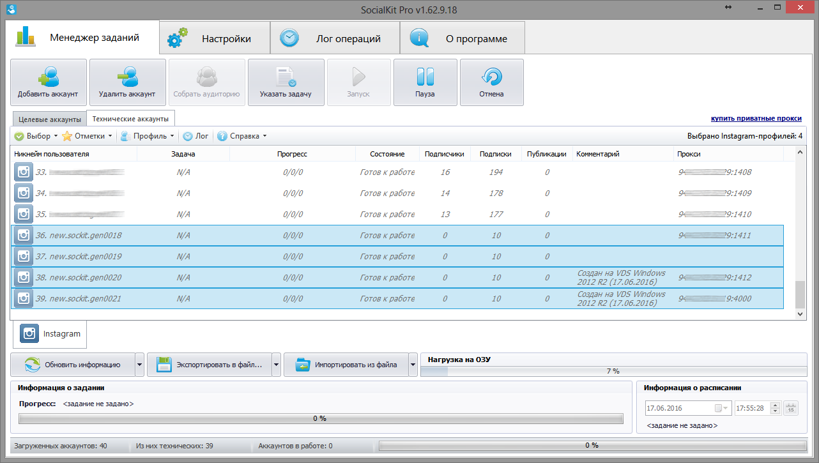819x463 pixels.
Task: Click the Отмена (Cancel) button
Action: (491, 82)
